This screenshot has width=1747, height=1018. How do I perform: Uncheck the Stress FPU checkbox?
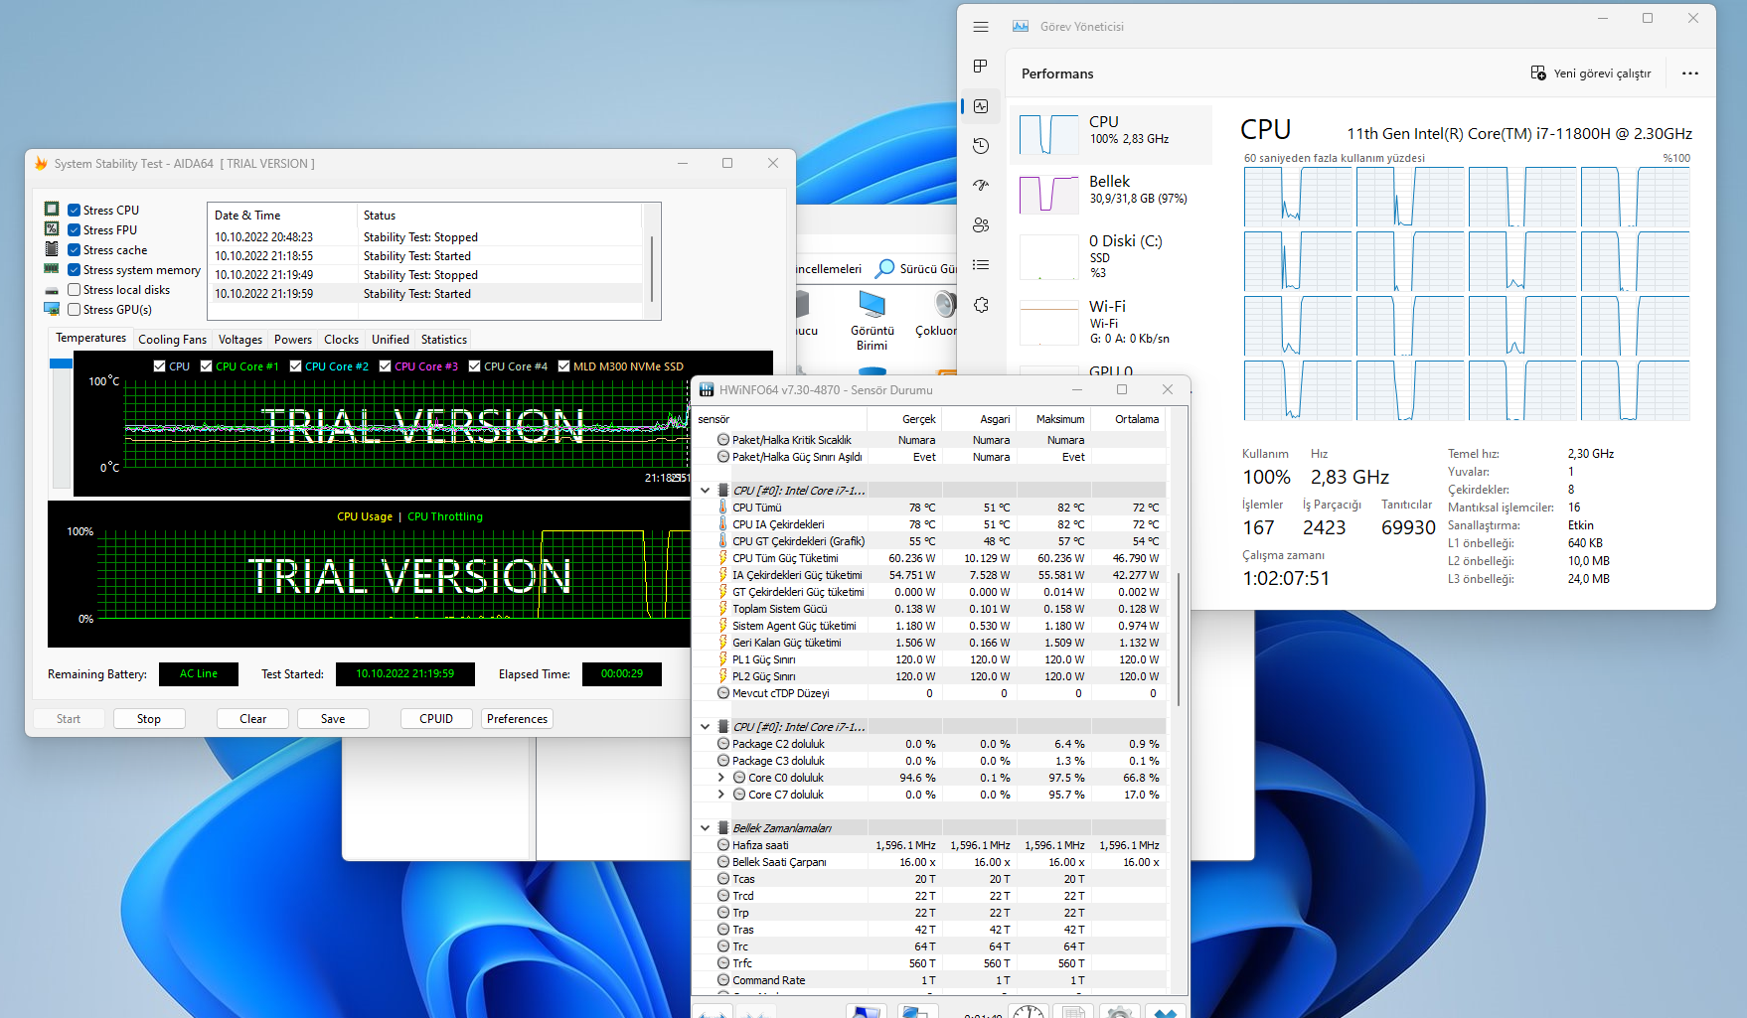click(x=75, y=229)
